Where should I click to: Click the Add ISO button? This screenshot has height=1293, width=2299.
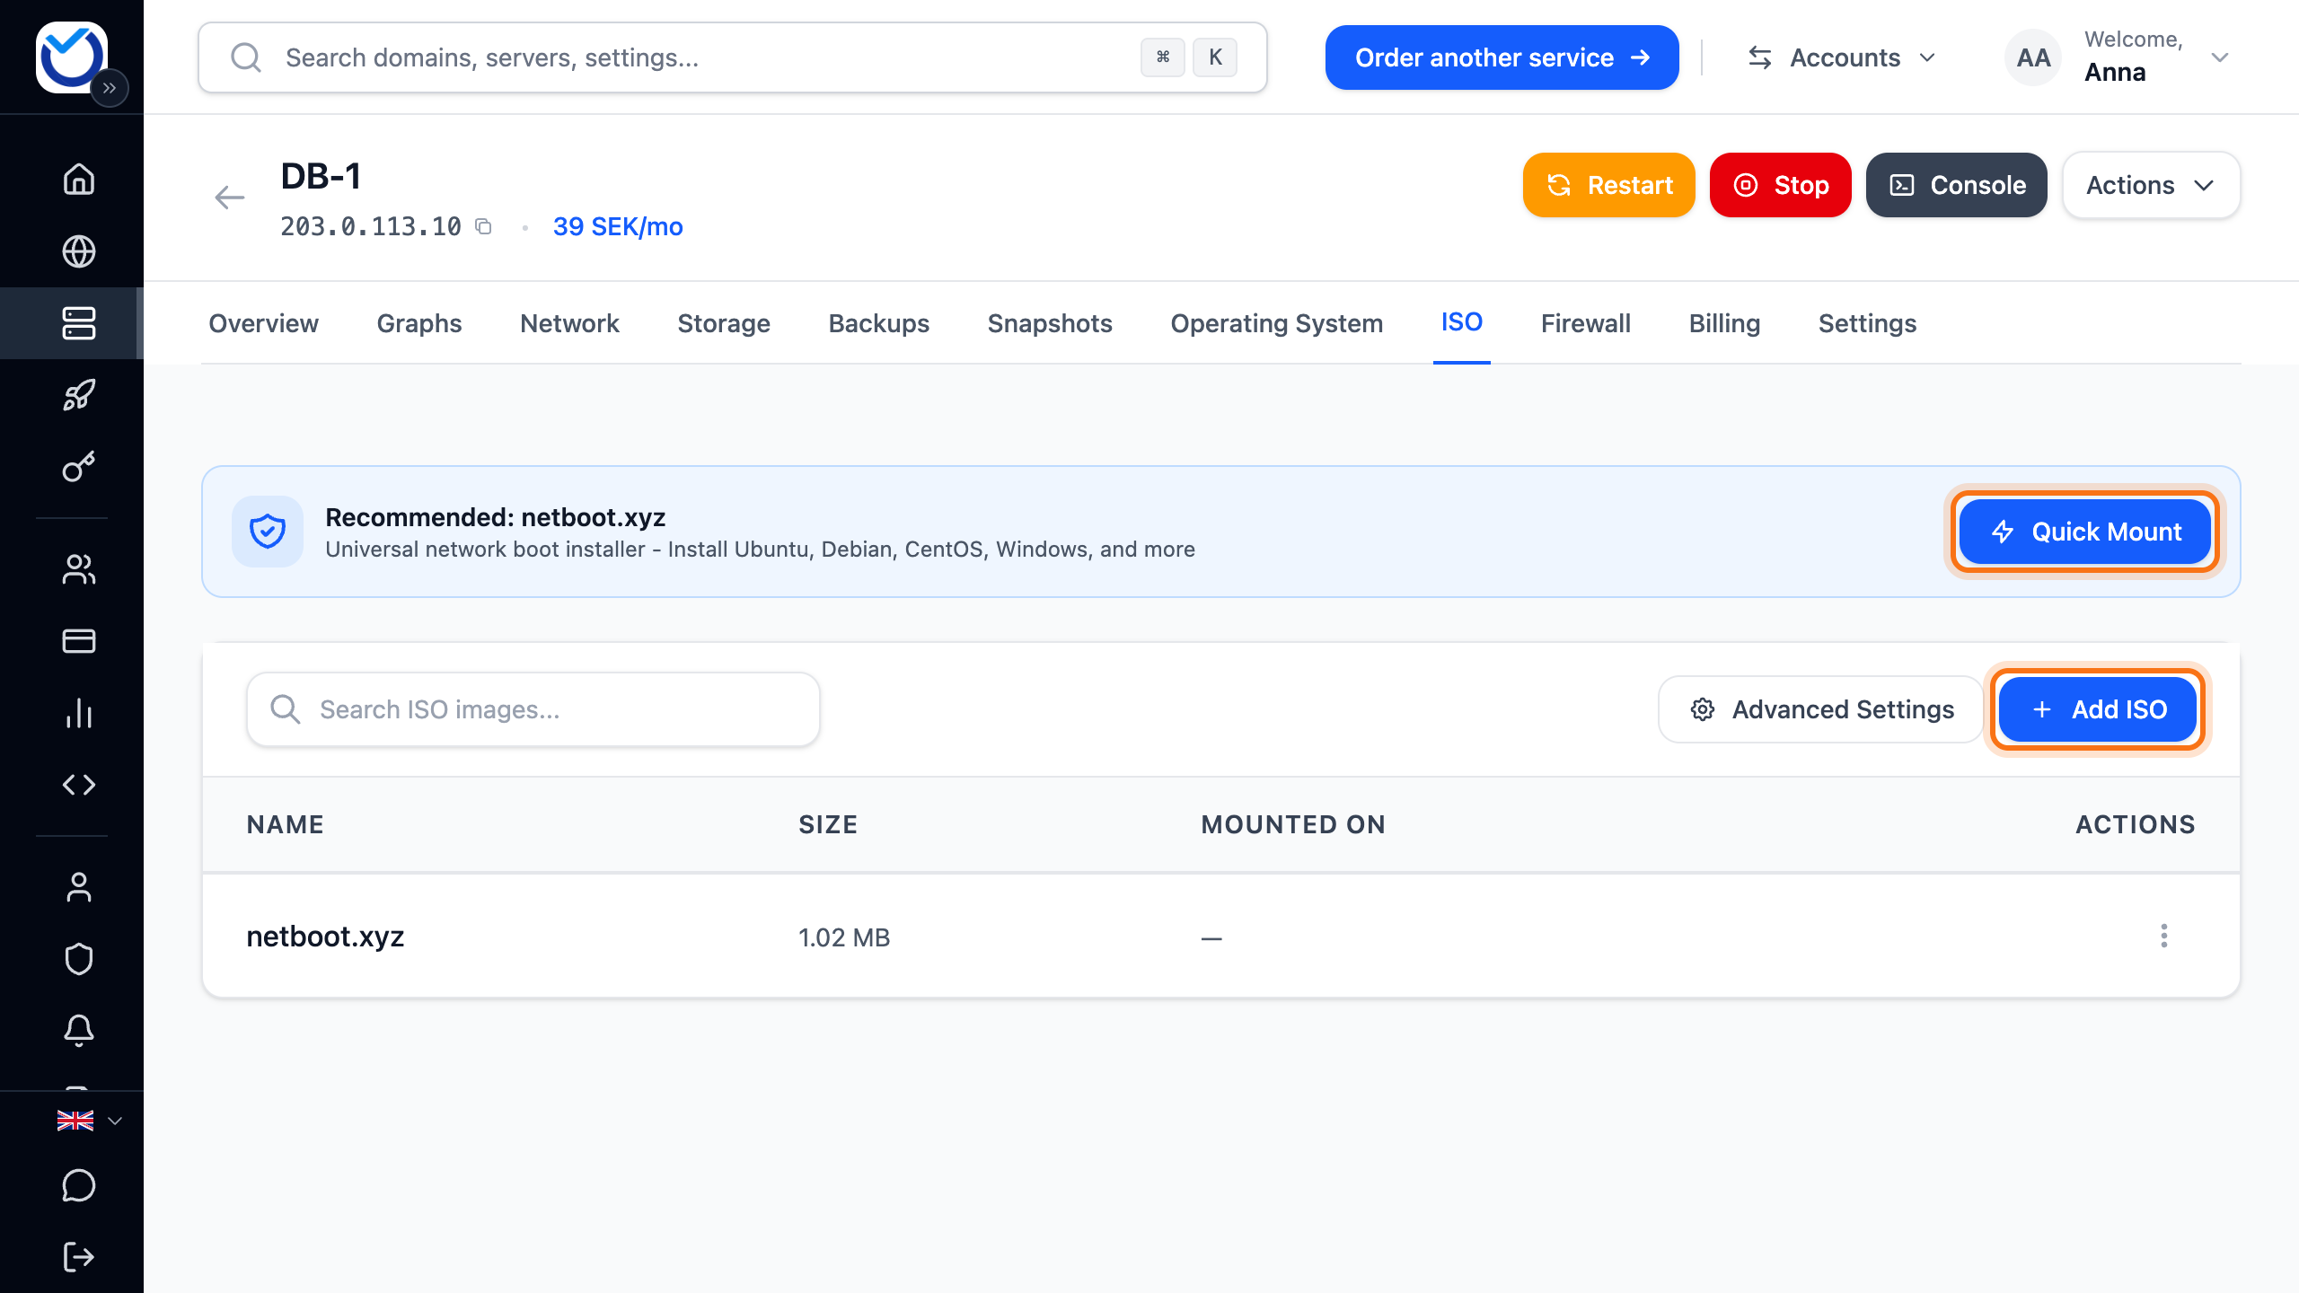tap(2097, 709)
